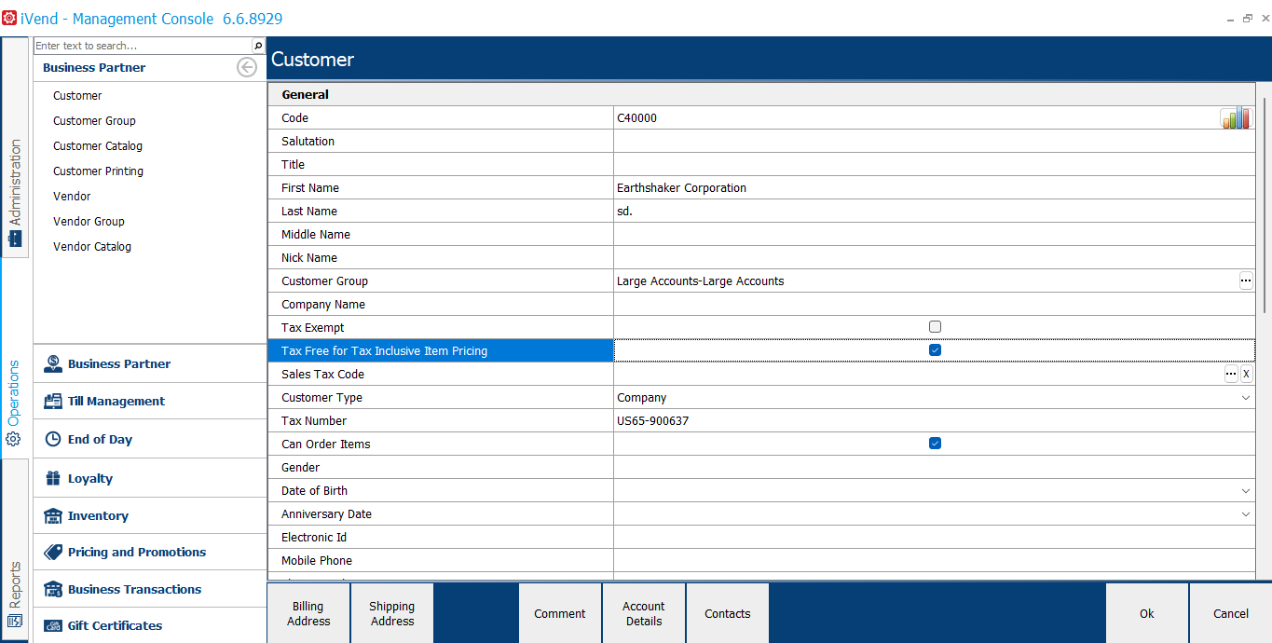Click the Shipping Address button
The width and height of the screenshot is (1272, 643).
392,613
